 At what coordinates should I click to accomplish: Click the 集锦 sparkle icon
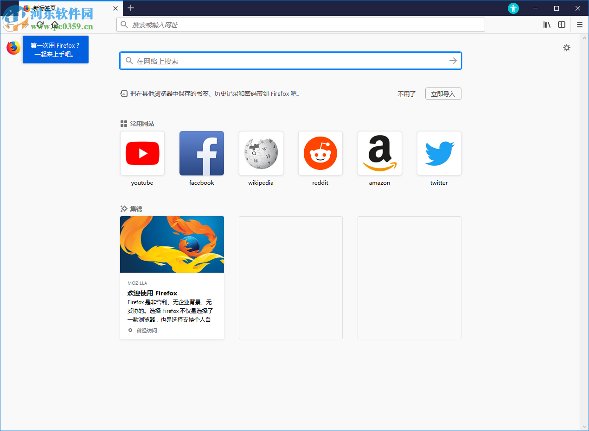(x=124, y=209)
